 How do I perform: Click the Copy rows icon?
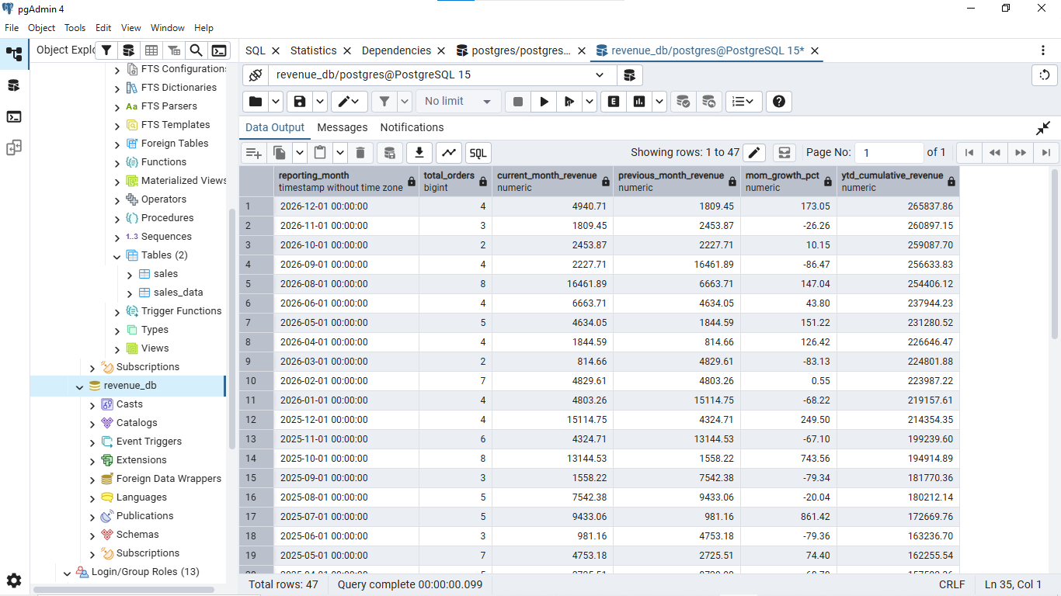[x=280, y=153]
